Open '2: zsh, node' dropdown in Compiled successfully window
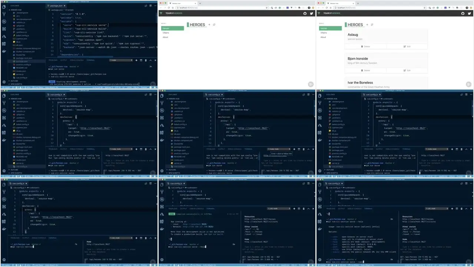This screenshot has height=267, width=474. tap(279, 208)
